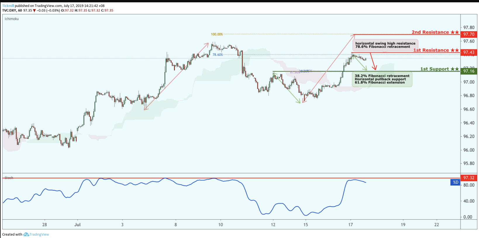
Task: Click the 0.00 stochastic axis label
Action: [x=468, y=217]
